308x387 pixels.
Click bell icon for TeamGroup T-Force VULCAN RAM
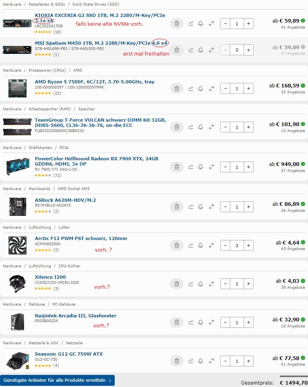tap(201, 127)
